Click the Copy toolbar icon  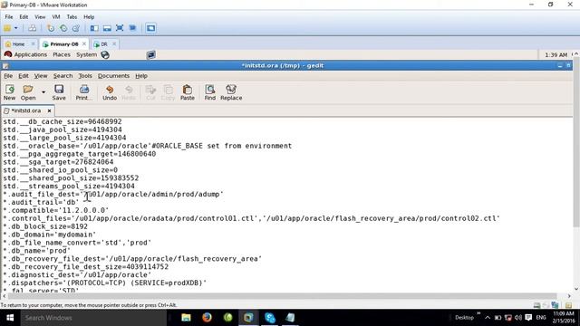point(168,92)
